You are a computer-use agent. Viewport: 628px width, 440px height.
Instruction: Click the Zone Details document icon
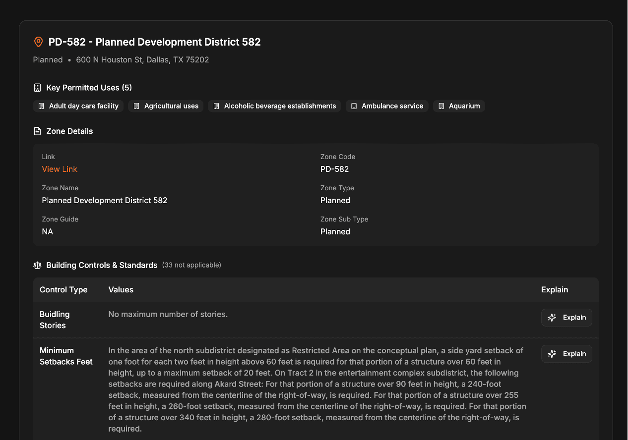(37, 131)
